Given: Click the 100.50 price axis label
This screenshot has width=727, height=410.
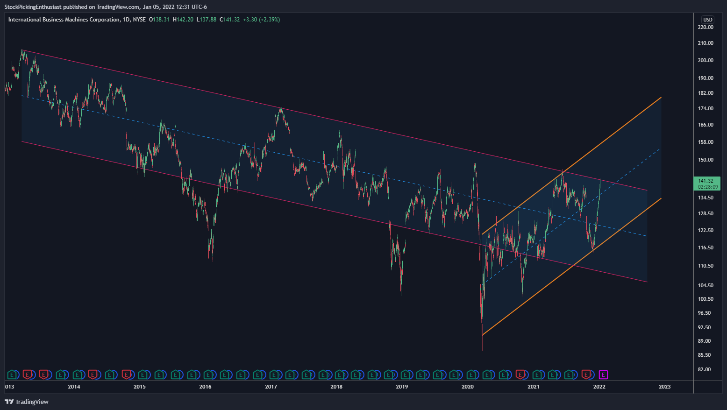Looking at the screenshot, I should point(706,299).
